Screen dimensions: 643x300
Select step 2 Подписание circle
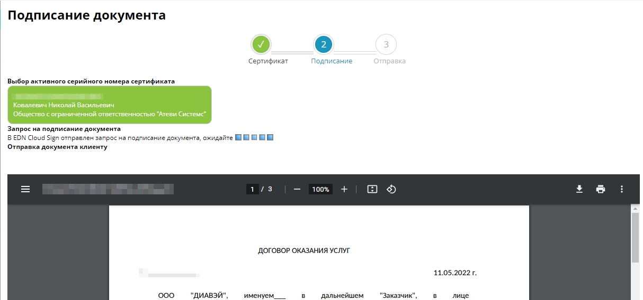323,45
